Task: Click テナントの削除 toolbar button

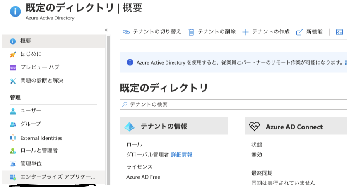Action: [212, 32]
